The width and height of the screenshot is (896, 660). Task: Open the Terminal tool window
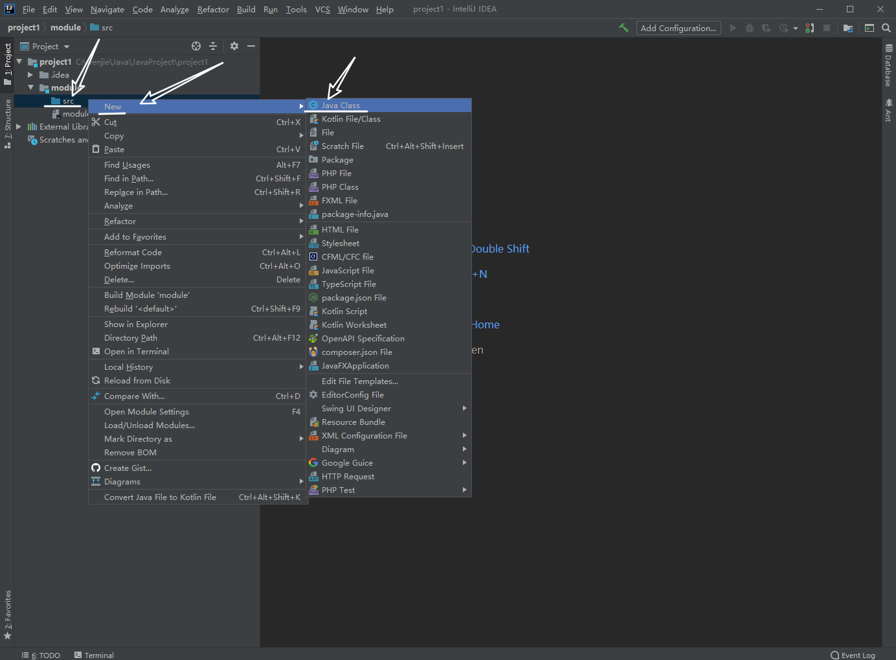(94, 655)
